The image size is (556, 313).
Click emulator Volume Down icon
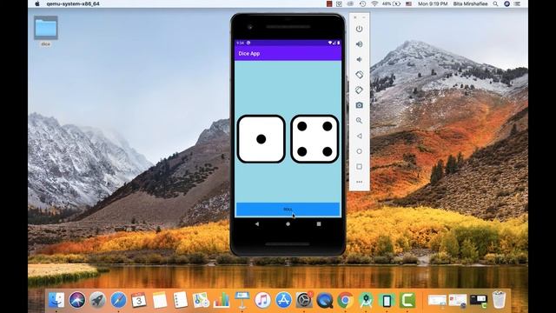point(359,59)
